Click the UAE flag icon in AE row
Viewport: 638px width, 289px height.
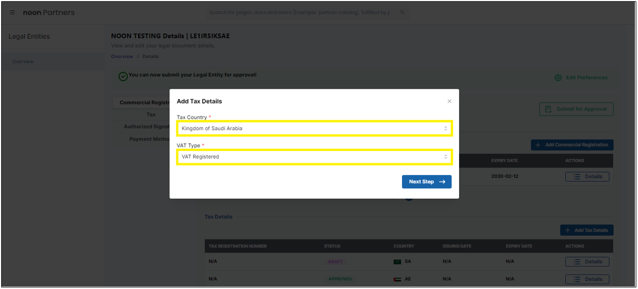(397, 279)
